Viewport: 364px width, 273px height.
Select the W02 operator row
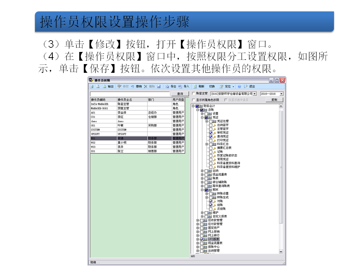pos(137,143)
